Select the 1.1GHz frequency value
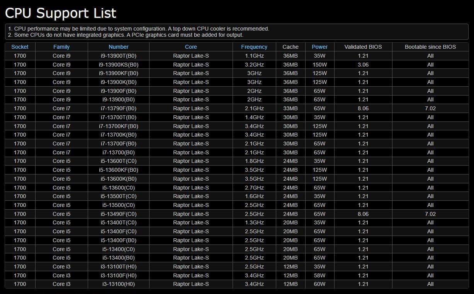This screenshot has height=294, width=474. 254,56
